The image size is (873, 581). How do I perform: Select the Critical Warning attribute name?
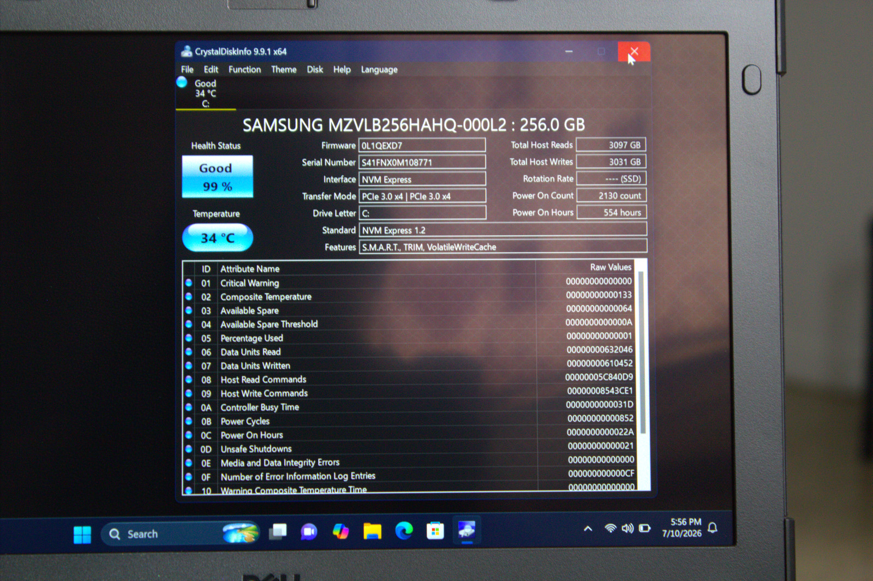tap(249, 283)
